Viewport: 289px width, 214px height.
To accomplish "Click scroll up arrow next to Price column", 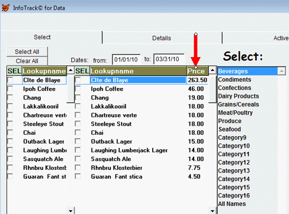I will click(x=212, y=71).
